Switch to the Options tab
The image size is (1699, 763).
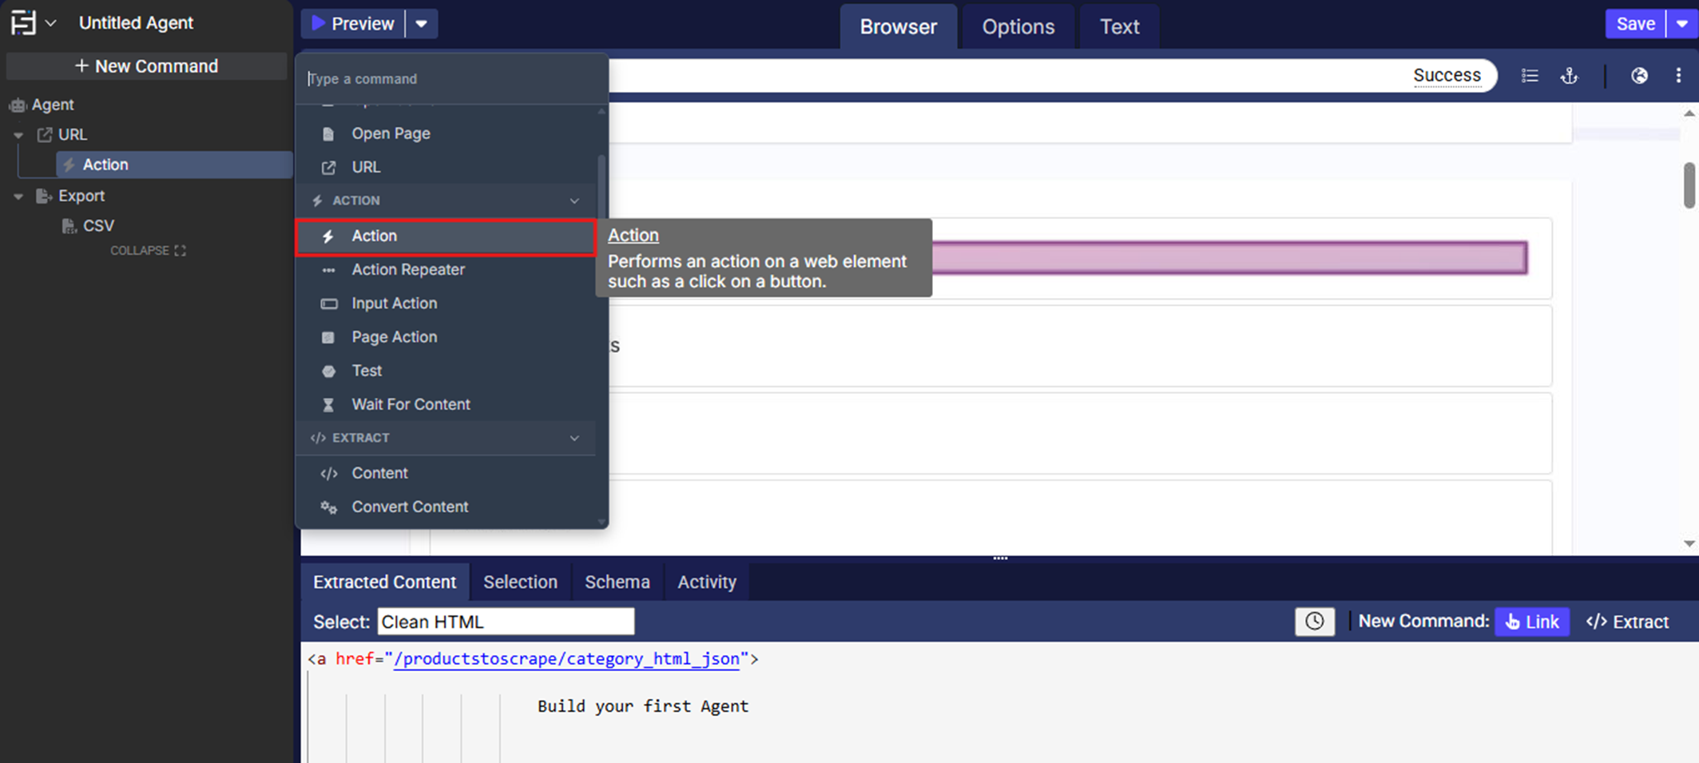pyautogui.click(x=1018, y=26)
